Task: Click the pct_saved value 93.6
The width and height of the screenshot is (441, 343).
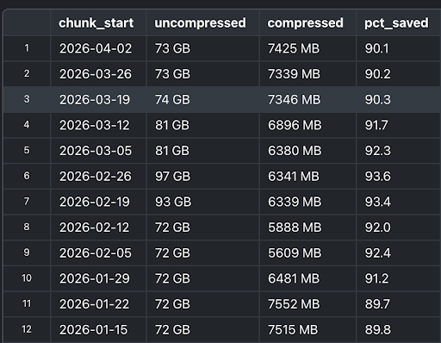Action: [x=399, y=176]
